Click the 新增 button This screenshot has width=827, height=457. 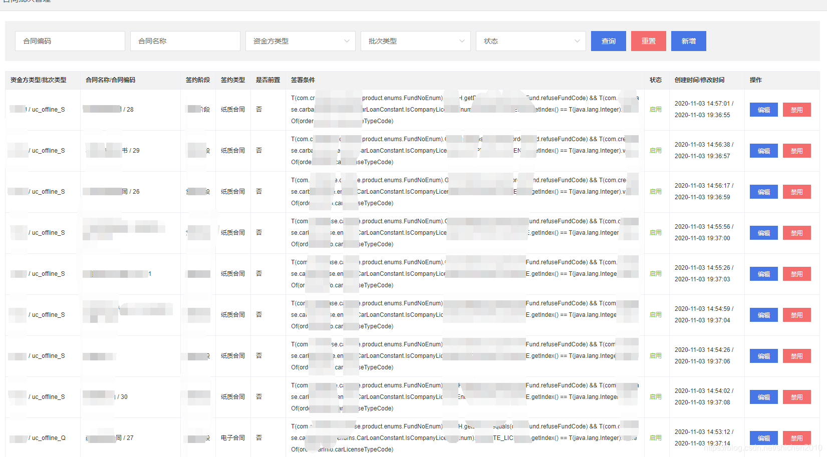[689, 41]
